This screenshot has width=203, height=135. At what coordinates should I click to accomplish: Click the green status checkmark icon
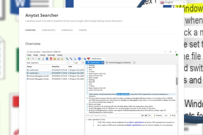click(177, 55)
